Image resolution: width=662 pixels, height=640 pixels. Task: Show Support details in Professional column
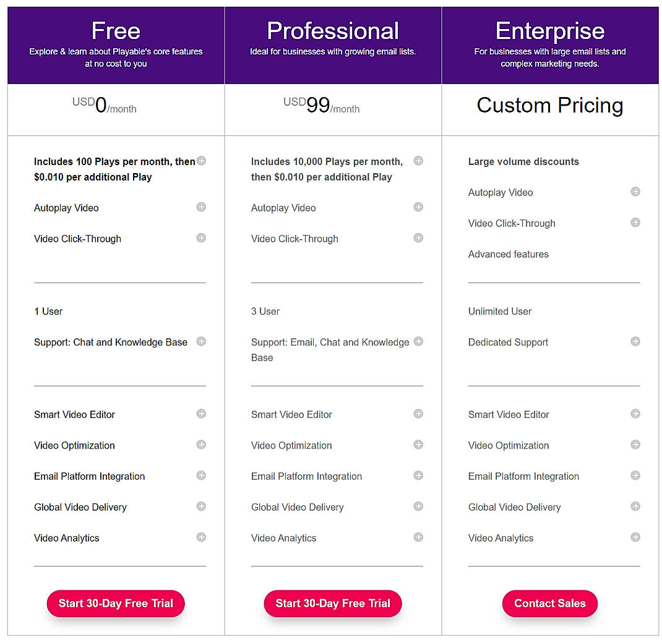(418, 341)
